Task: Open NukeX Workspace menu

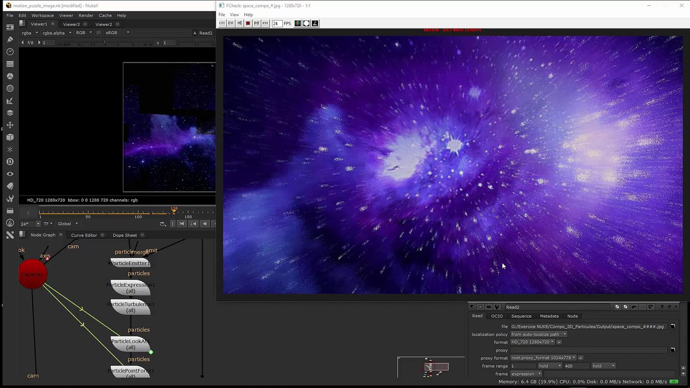Action: tap(43, 15)
